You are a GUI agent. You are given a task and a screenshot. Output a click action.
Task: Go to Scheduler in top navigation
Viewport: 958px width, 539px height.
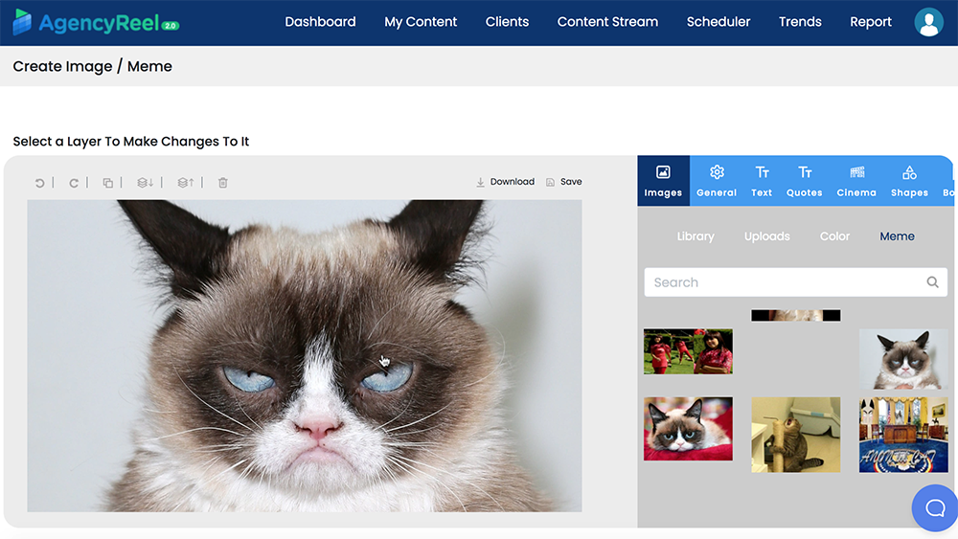click(718, 22)
